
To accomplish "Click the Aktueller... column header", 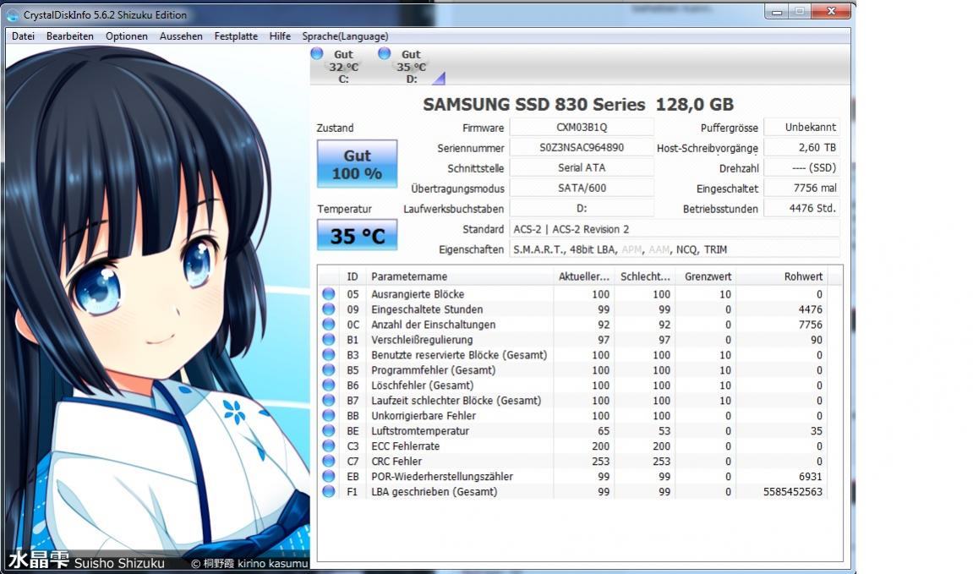I will [584, 276].
